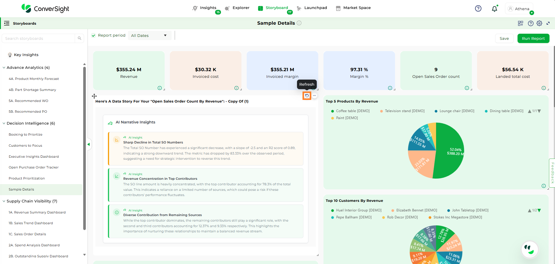Click the add widget grid icon

(520, 23)
